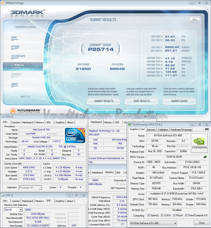Select the Graphics Card tab in GPU-Z
The width and height of the screenshot is (211, 228).
137,129
